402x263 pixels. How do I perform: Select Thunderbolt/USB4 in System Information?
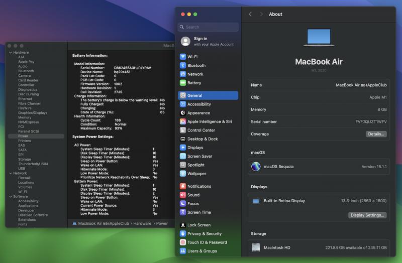click(33, 164)
